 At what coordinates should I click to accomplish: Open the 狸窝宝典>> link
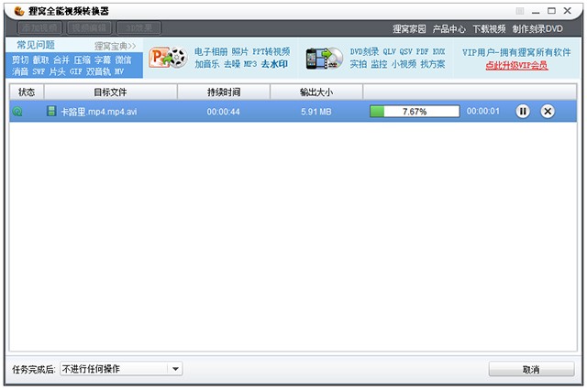pyautogui.click(x=116, y=46)
